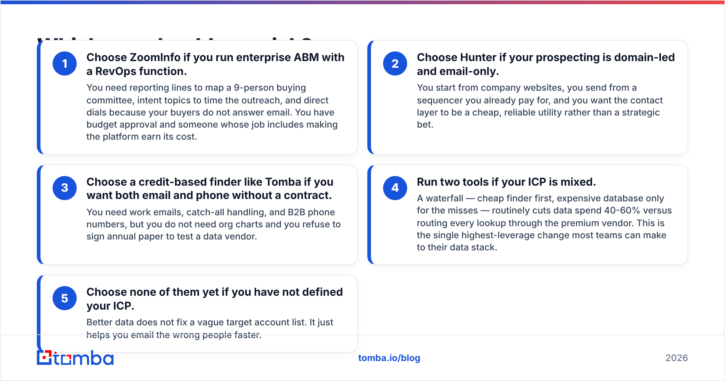
Task: Click the Better data does not fix paragraph
Action: click(x=210, y=328)
